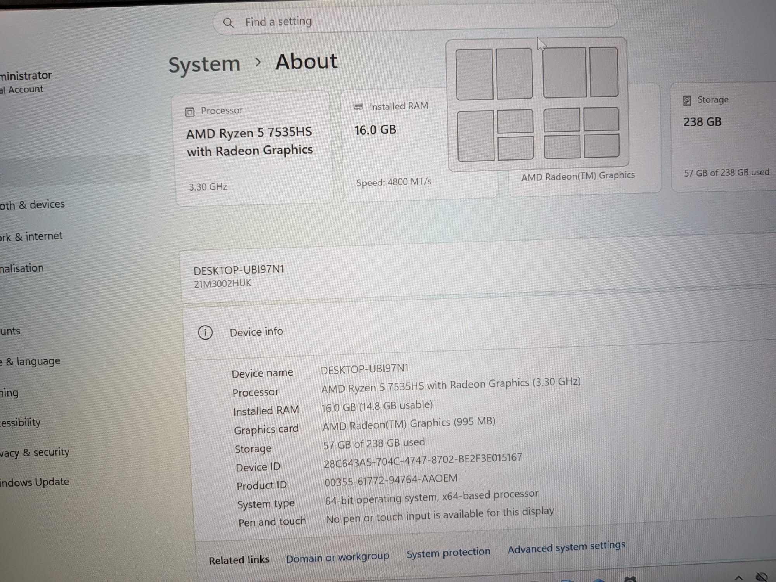Click the Device info circled-i icon
Screen dimensions: 776x582
click(205, 333)
